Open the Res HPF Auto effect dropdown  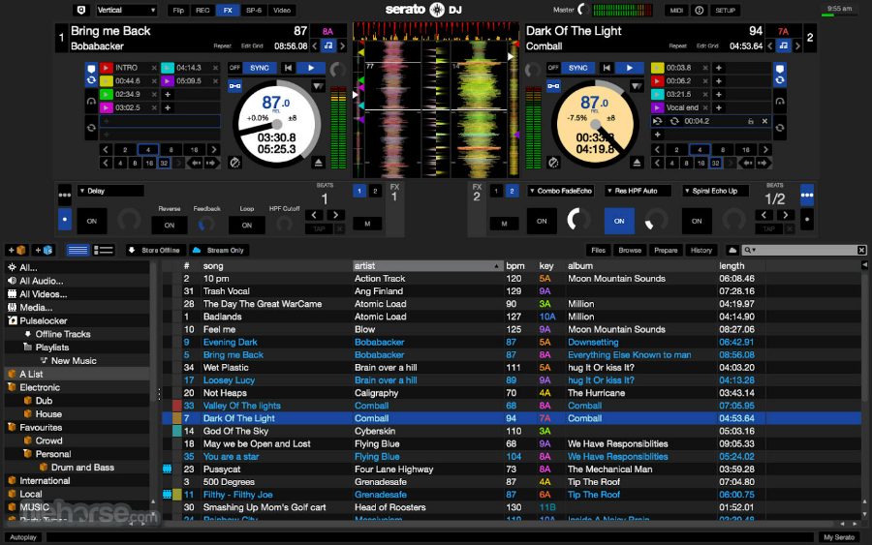point(638,191)
